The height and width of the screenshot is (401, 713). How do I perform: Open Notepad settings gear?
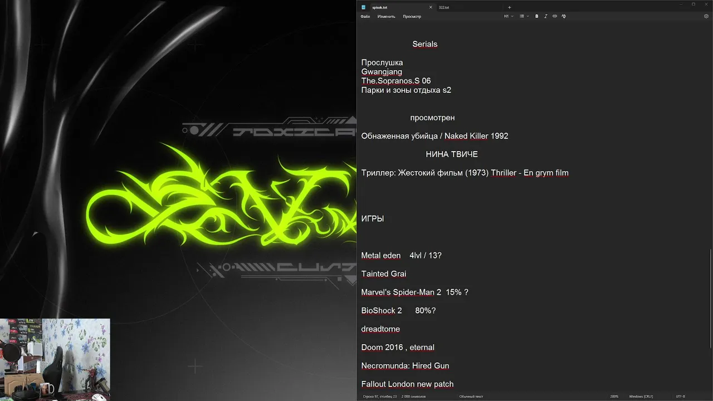click(x=706, y=16)
